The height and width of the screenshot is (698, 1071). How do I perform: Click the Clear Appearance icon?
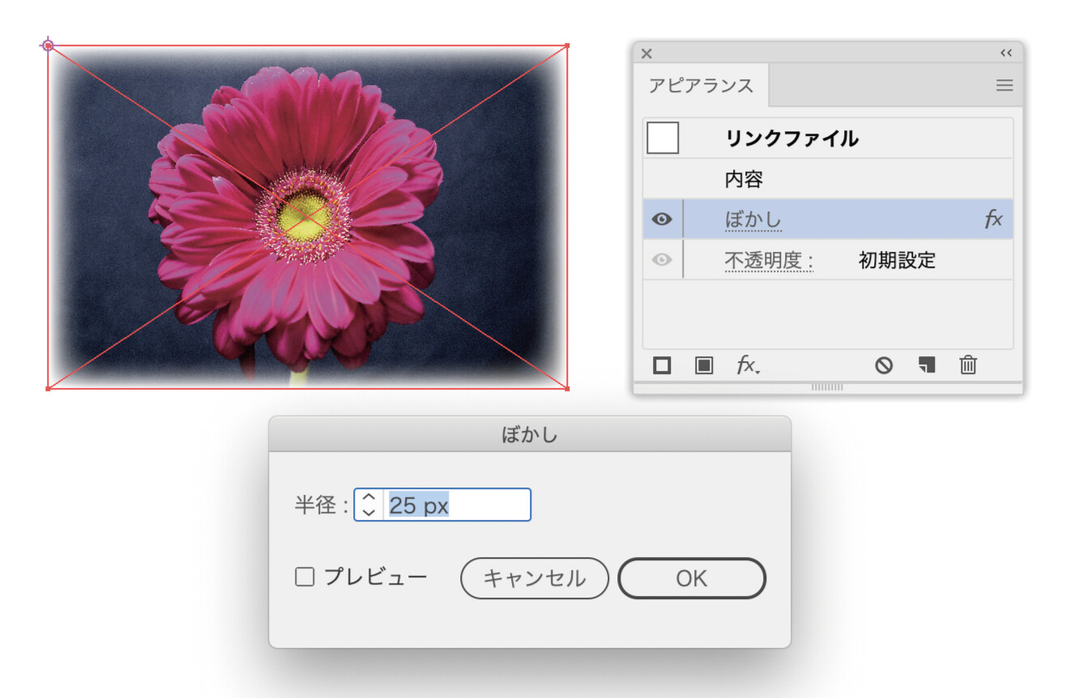pos(884,365)
